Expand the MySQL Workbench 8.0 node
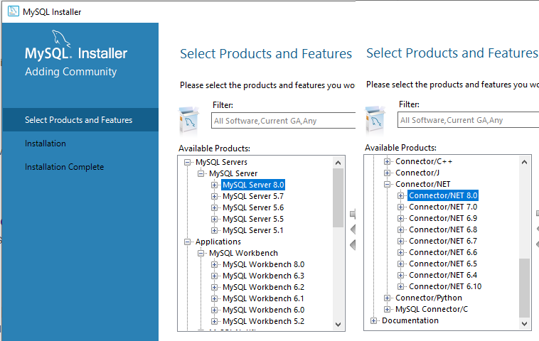Viewport: 539px width, 341px height. click(214, 264)
